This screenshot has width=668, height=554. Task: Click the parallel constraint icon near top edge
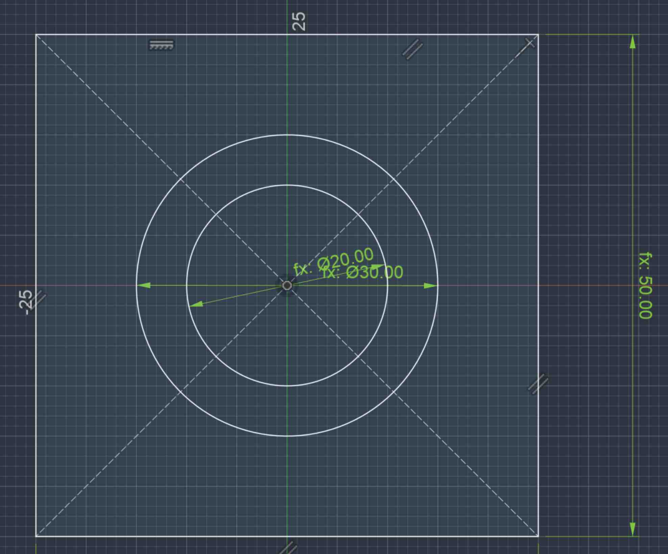(412, 49)
